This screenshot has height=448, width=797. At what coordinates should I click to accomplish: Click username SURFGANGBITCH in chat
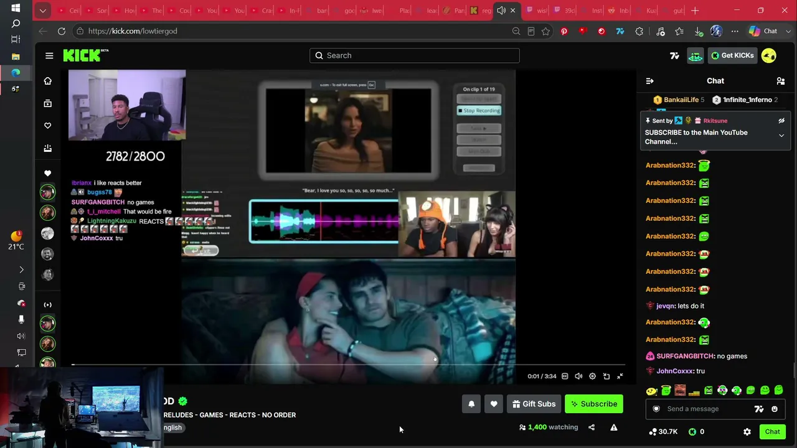click(x=685, y=356)
